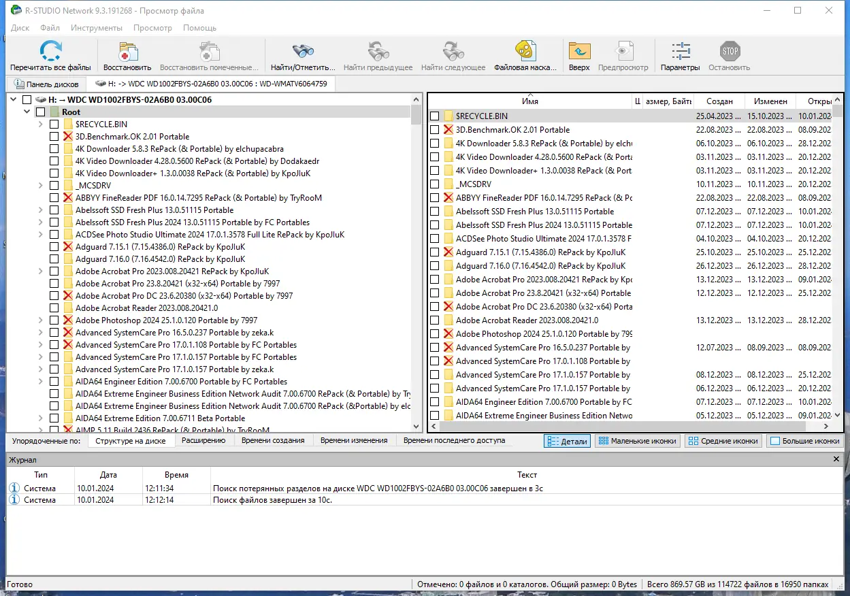Open the Файл menu
Viewport: 850px width, 596px height.
click(x=50, y=28)
